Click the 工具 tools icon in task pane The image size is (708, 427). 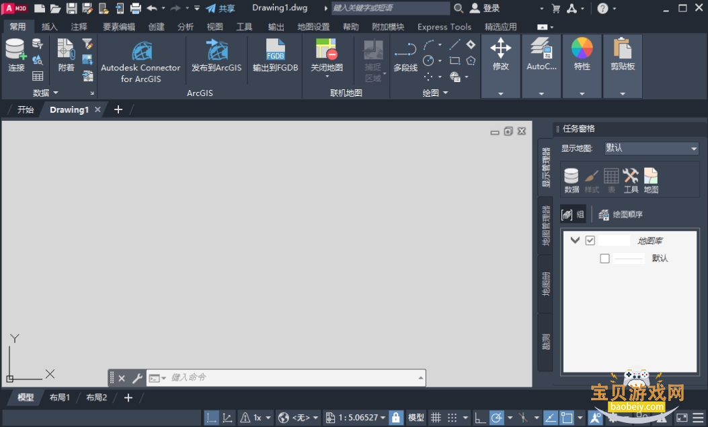pyautogui.click(x=631, y=181)
